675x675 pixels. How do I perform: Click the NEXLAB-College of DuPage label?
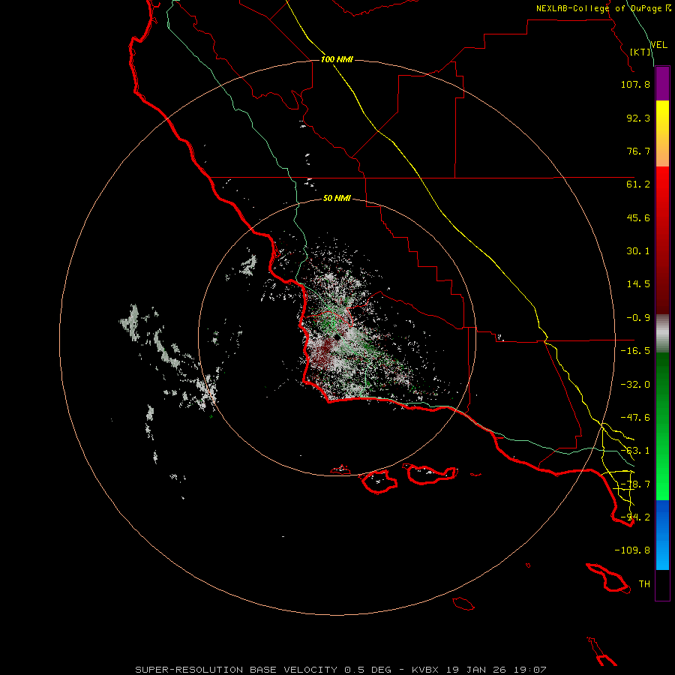(604, 8)
